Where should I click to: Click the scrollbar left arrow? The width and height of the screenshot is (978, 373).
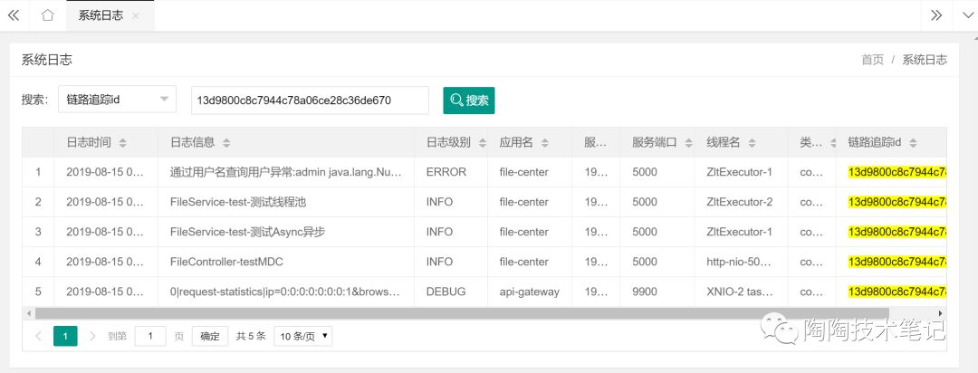tap(28, 313)
